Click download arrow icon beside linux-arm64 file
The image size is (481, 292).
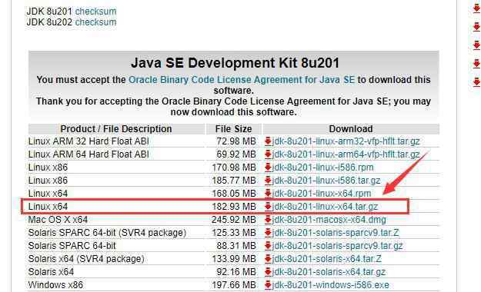click(x=268, y=154)
